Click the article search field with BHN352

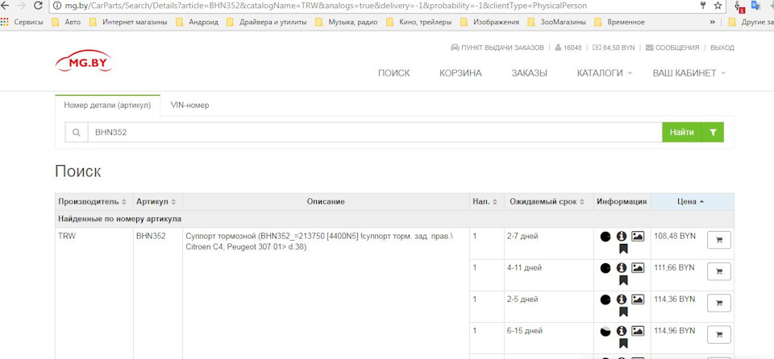375,132
